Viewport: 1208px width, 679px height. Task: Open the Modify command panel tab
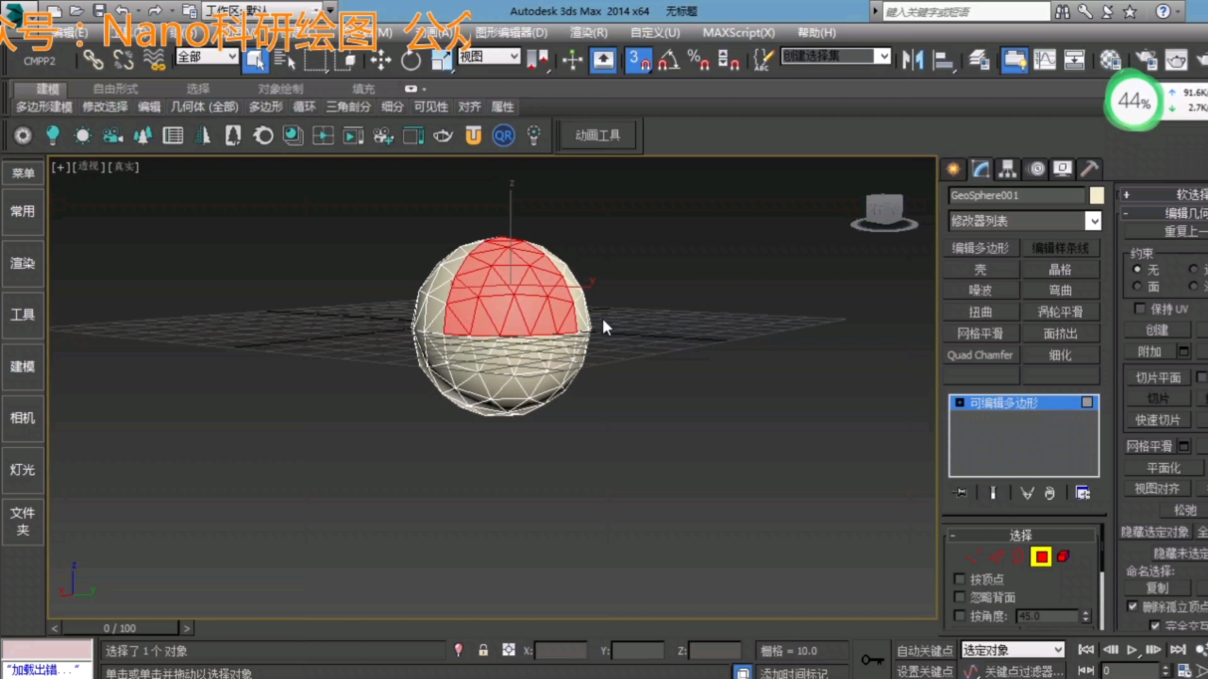pyautogui.click(x=980, y=169)
